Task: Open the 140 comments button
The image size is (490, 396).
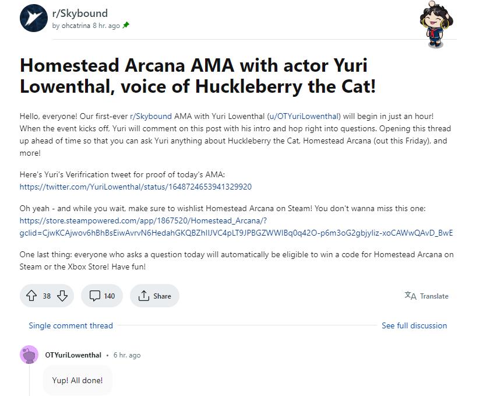Action: point(102,296)
